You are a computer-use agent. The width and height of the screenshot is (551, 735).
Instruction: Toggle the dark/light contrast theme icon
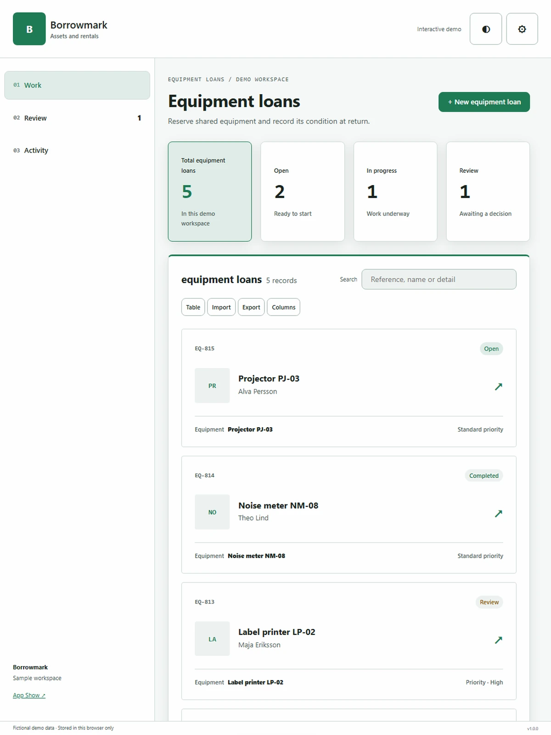pyautogui.click(x=486, y=29)
